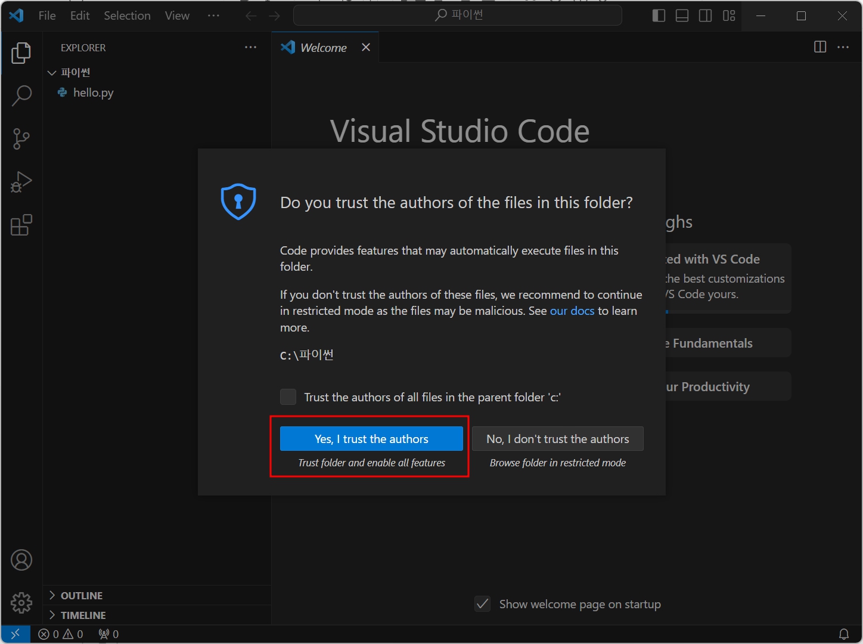The image size is (863, 644).
Task: Click the 파이썬 command center search box
Action: [458, 16]
